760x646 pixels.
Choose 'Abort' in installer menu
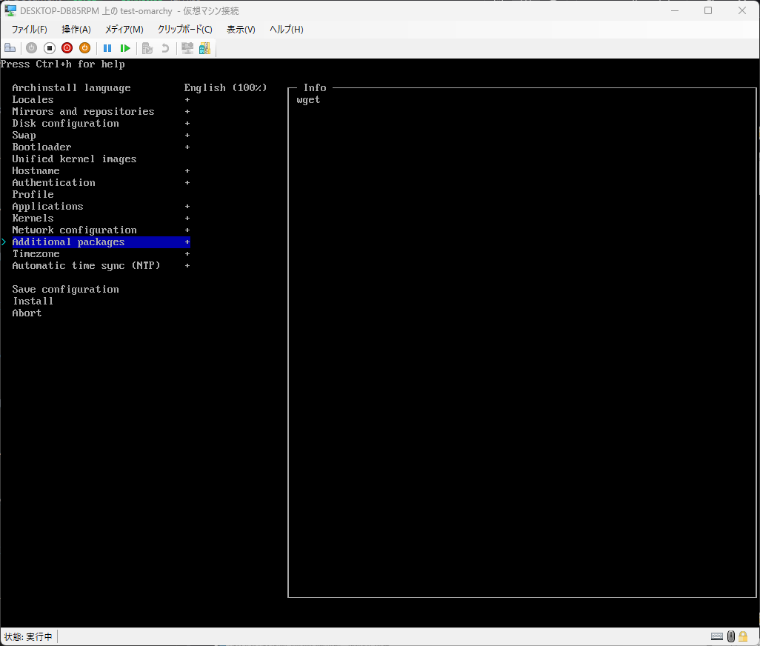tap(27, 313)
